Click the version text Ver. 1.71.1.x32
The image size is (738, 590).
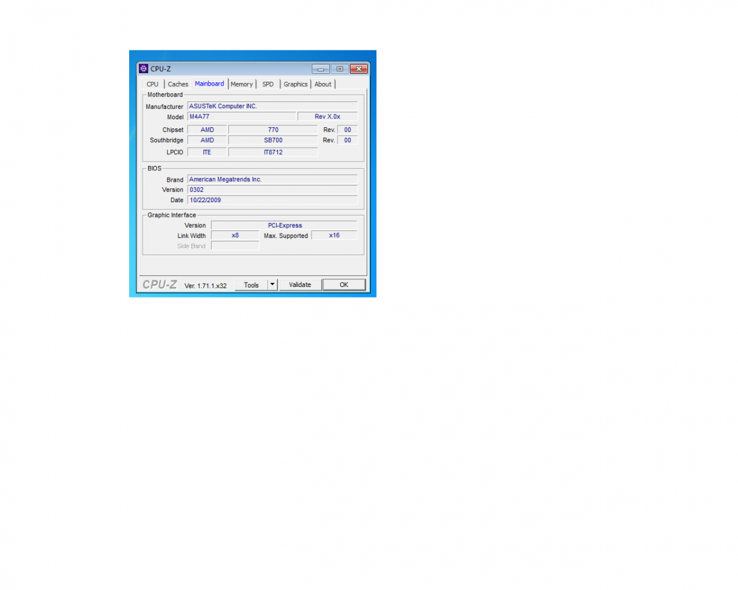pyautogui.click(x=205, y=286)
